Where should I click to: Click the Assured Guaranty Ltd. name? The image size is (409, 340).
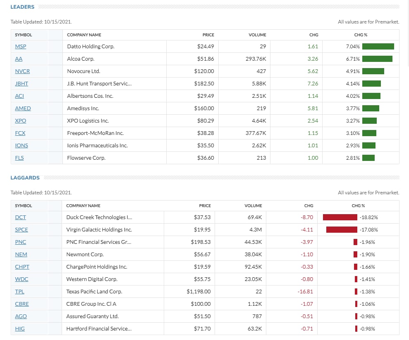coord(92,316)
